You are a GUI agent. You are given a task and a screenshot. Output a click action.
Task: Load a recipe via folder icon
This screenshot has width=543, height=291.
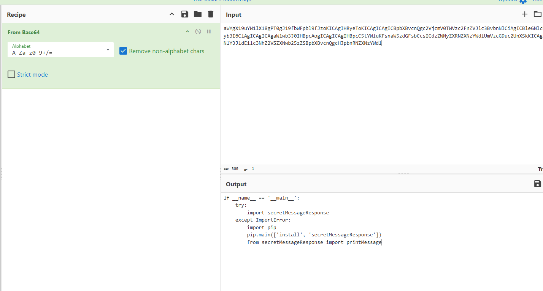(198, 14)
